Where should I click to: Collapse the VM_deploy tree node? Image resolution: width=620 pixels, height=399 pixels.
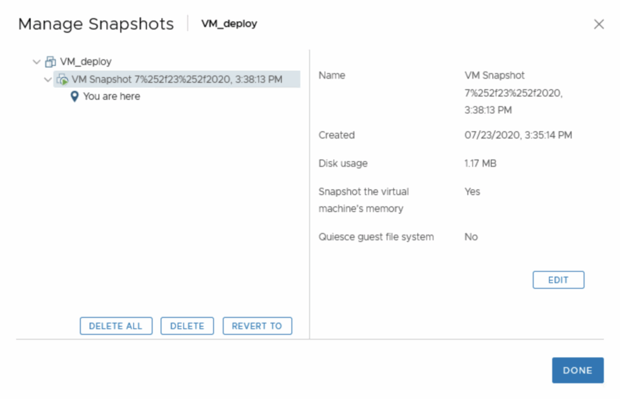pos(36,61)
